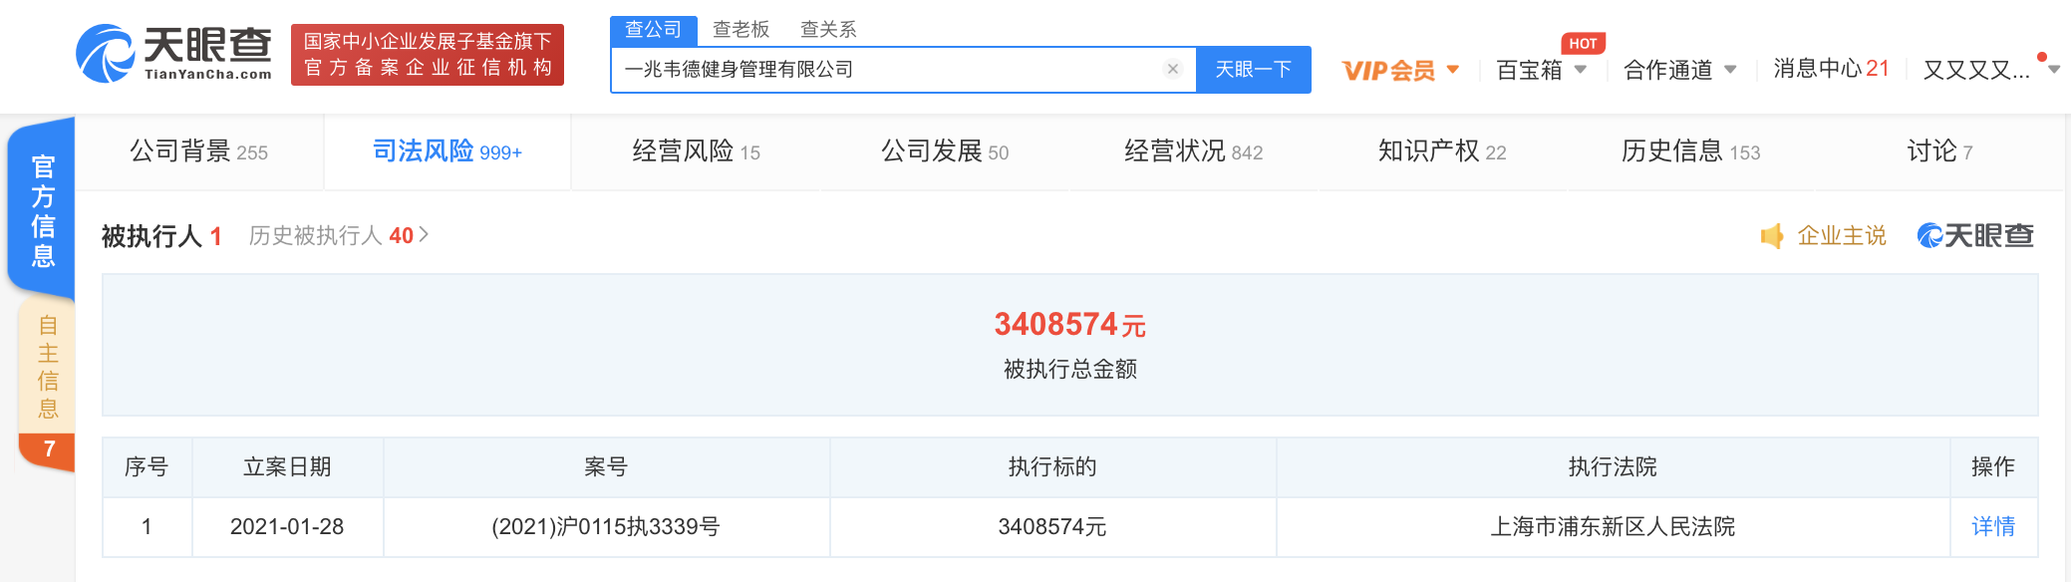Open the user account dropdown 又又又又

pos(1990,70)
